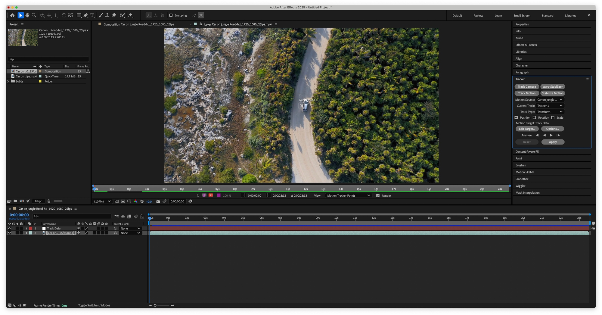Expand the Solids folder in Project
602x315 pixels.
point(8,81)
